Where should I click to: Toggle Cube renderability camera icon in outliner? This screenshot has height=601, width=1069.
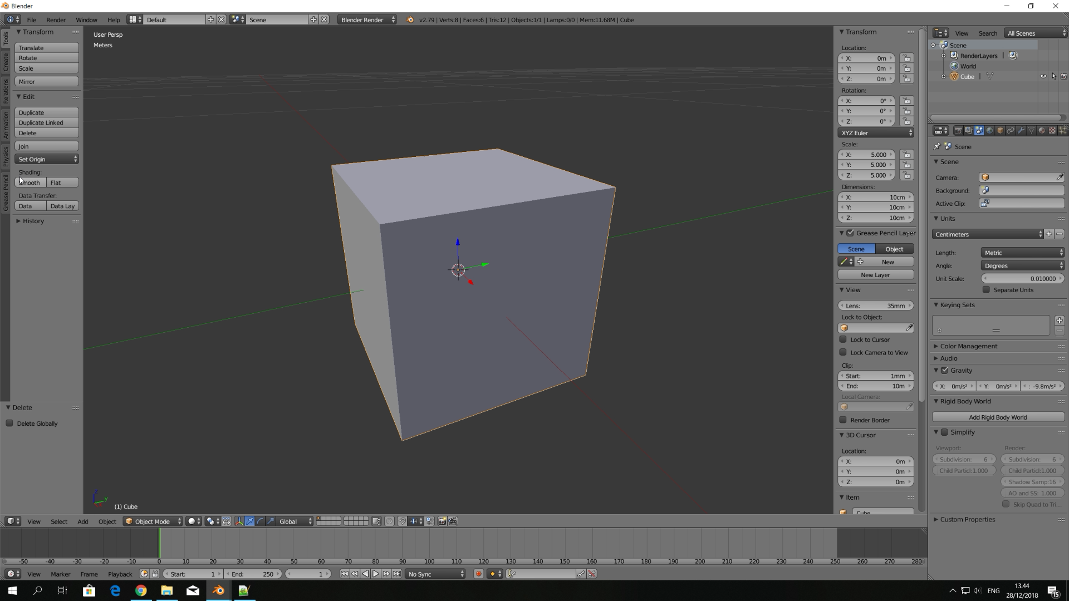pos(1063,77)
